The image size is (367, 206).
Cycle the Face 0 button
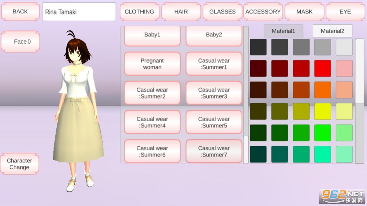coord(21,42)
